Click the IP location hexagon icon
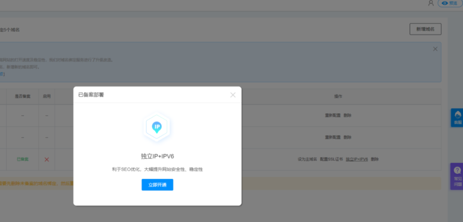463x222 pixels. click(157, 127)
